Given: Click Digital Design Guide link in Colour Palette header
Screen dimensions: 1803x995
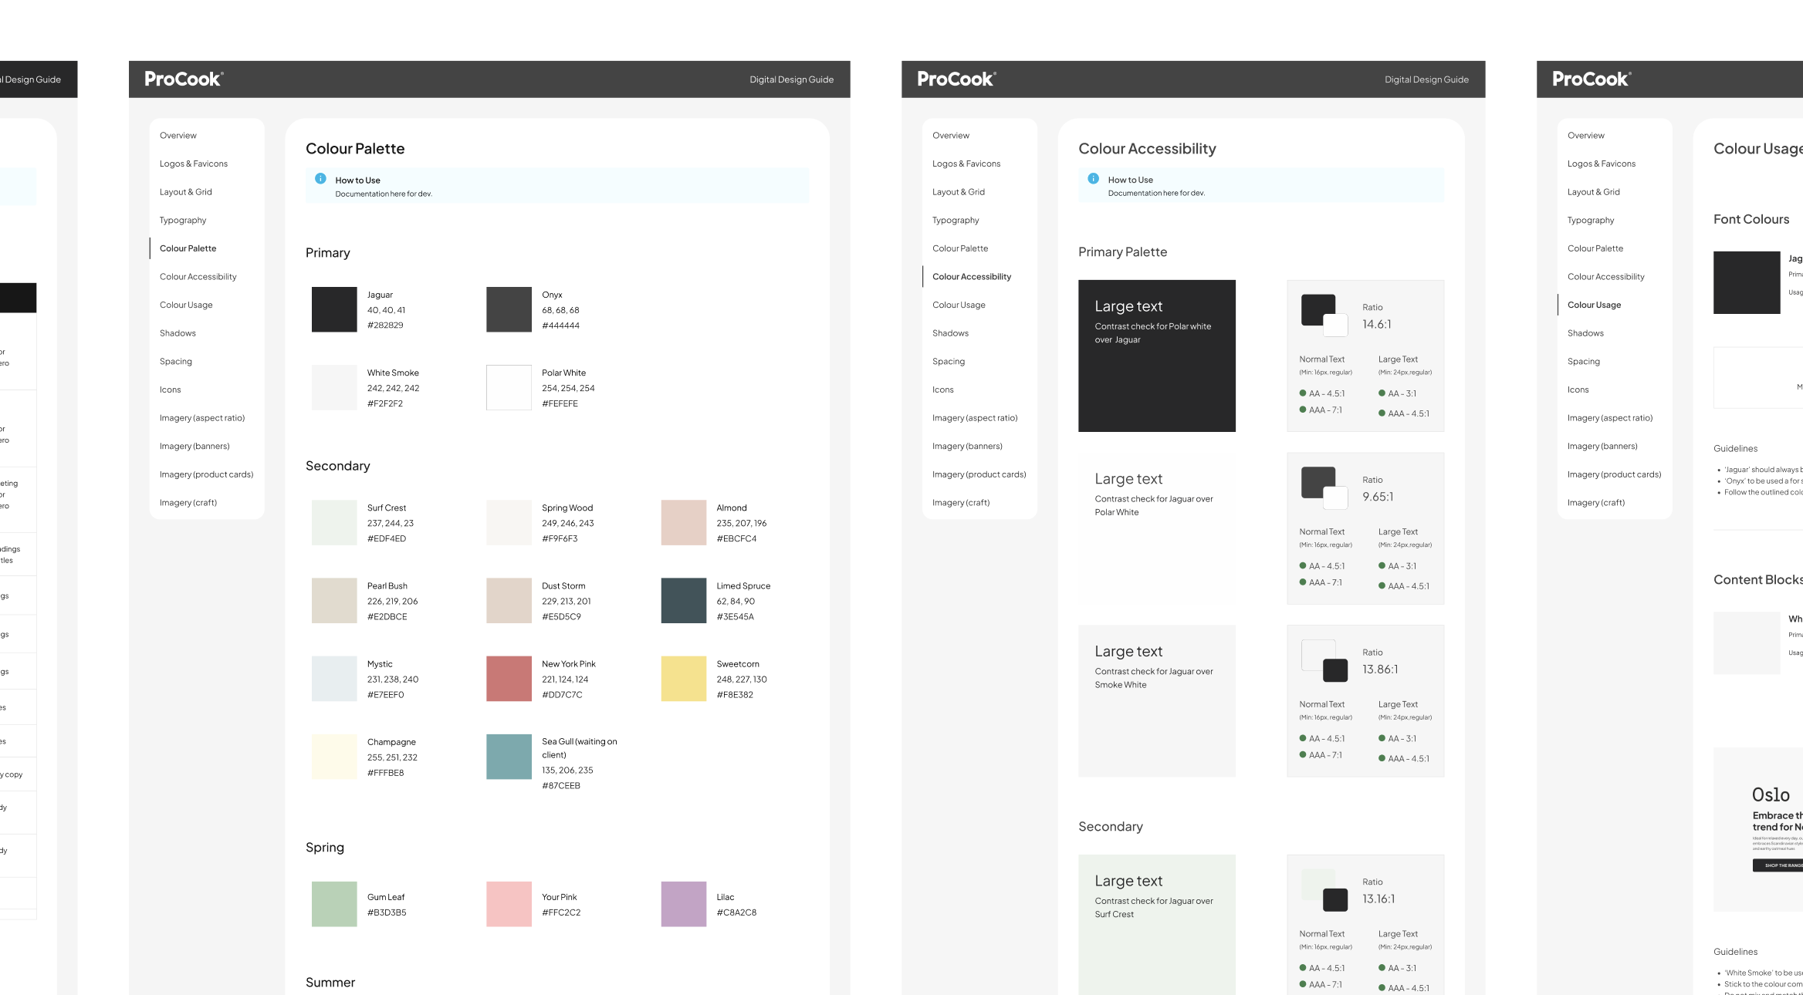Looking at the screenshot, I should pos(791,79).
